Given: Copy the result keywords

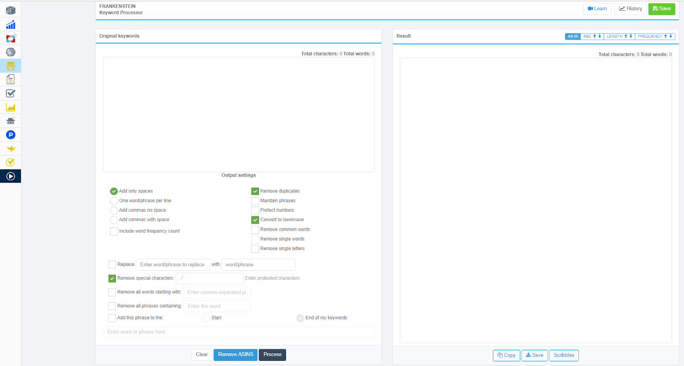Looking at the screenshot, I should coord(507,355).
